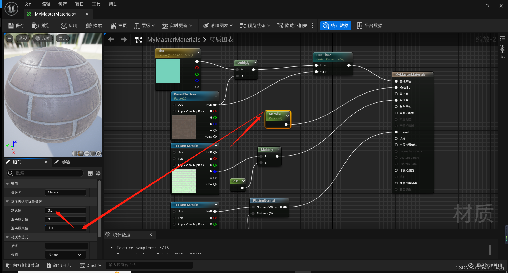Click the Show (显示) viewport button

click(x=63, y=38)
